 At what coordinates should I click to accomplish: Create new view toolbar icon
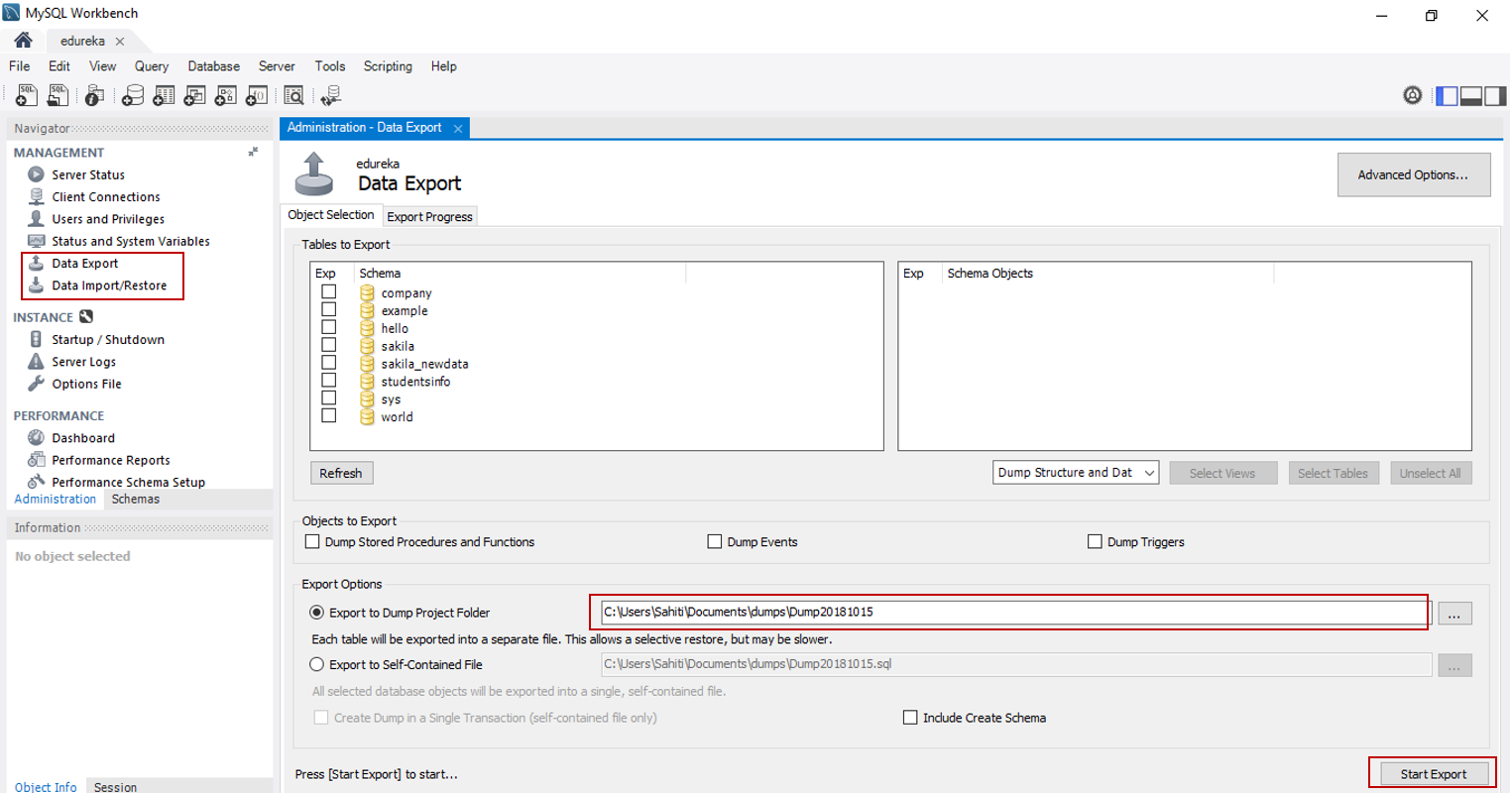click(x=194, y=95)
